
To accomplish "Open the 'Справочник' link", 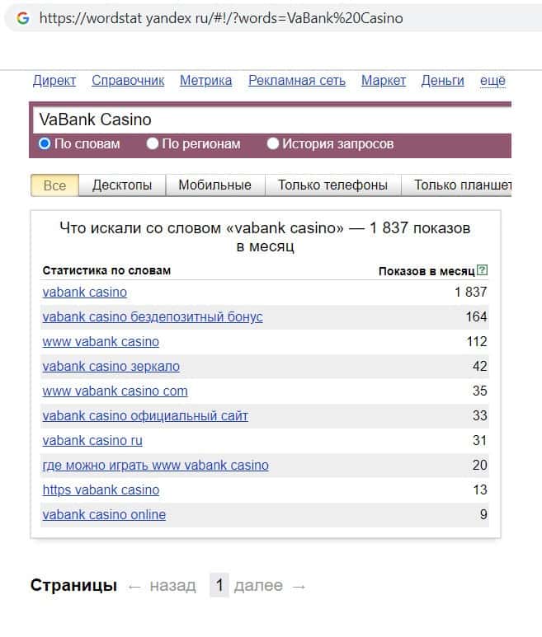I will (x=128, y=81).
